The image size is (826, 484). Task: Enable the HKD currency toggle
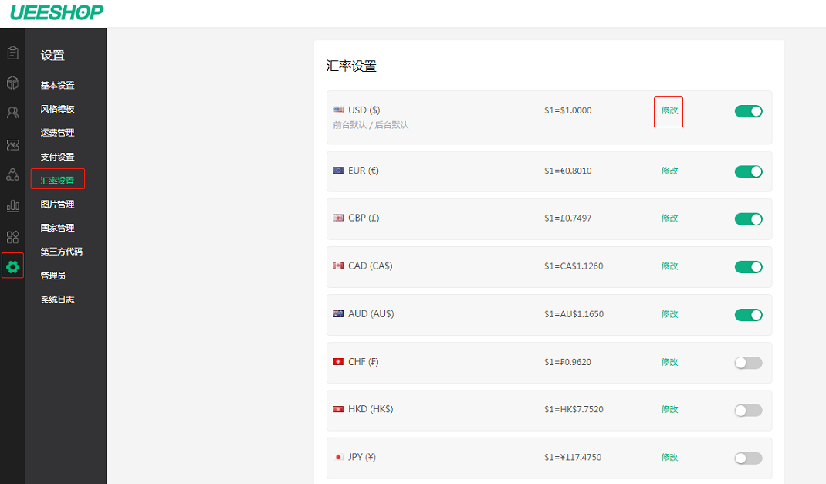[748, 410]
